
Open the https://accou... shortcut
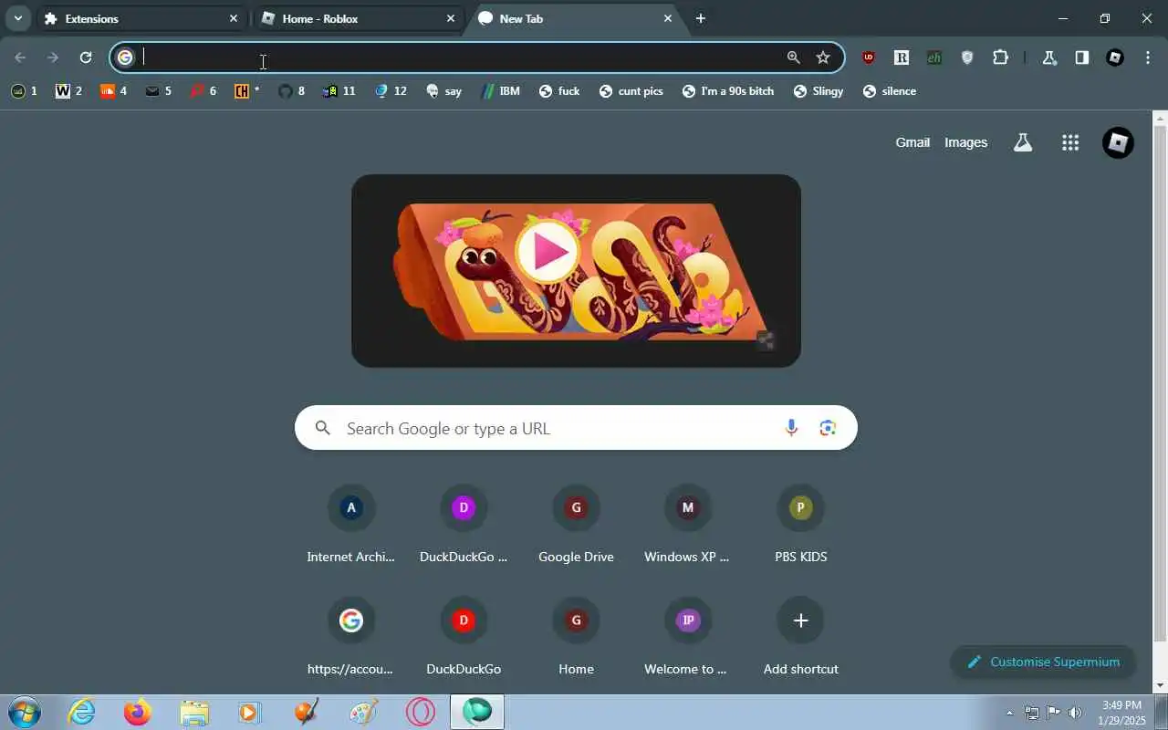coord(351,637)
